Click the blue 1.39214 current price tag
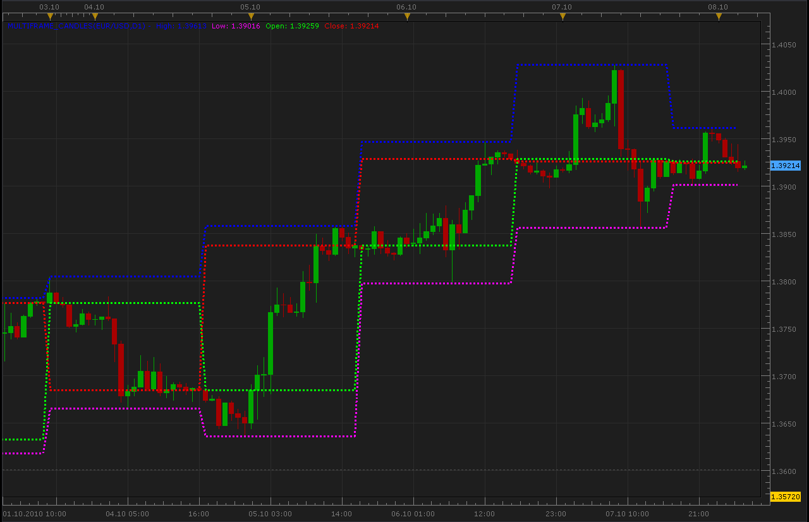 coord(786,166)
